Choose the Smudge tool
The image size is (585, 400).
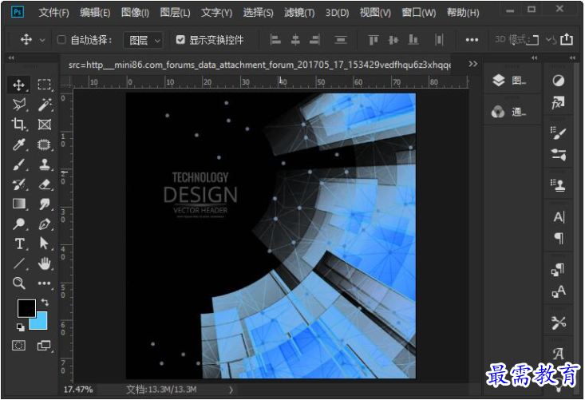45,204
